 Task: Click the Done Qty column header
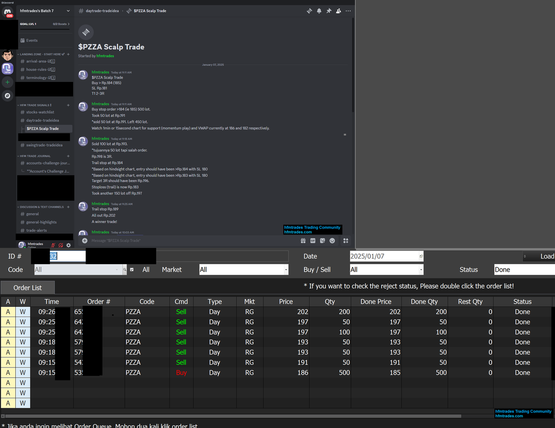[425, 302]
